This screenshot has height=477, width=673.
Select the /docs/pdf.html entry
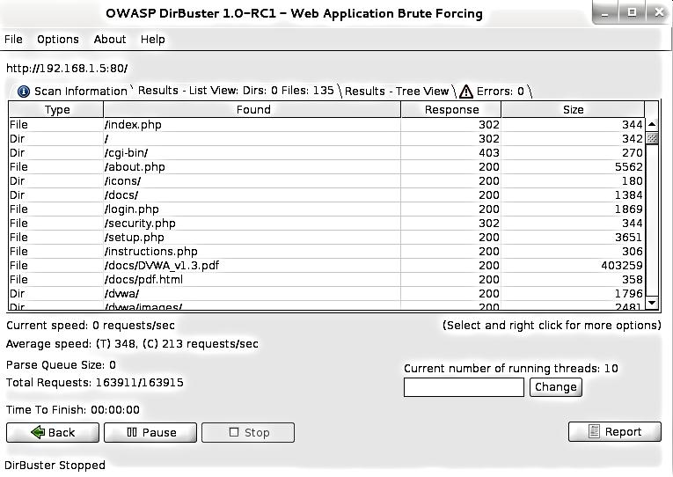326,280
